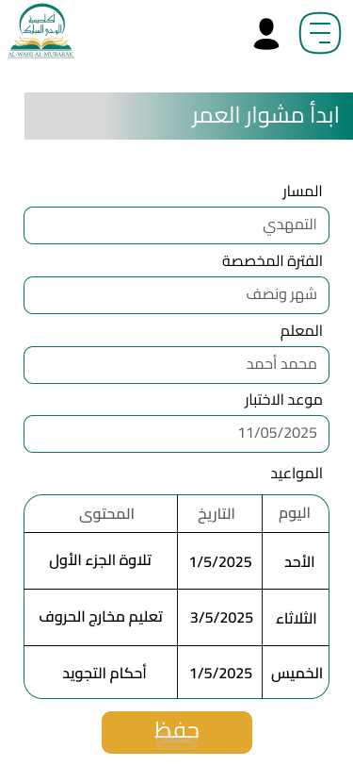Open the hamburger menu icon
Image resolution: width=353 pixels, height=766 pixels.
click(320, 33)
